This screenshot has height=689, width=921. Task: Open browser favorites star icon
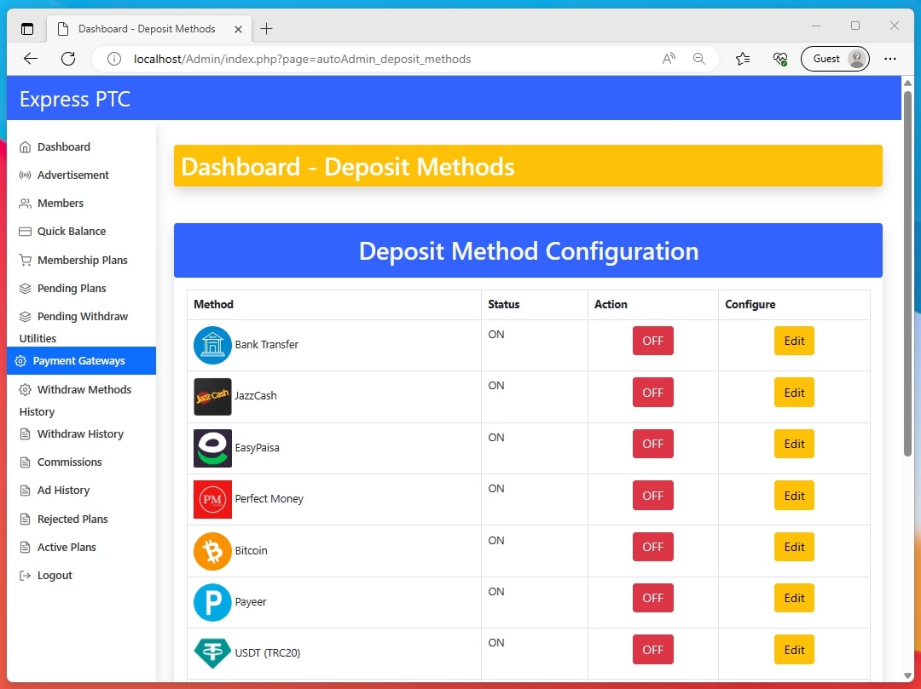[743, 59]
